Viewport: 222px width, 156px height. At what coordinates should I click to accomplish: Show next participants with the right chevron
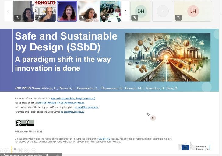pyautogui.click(x=125, y=11)
